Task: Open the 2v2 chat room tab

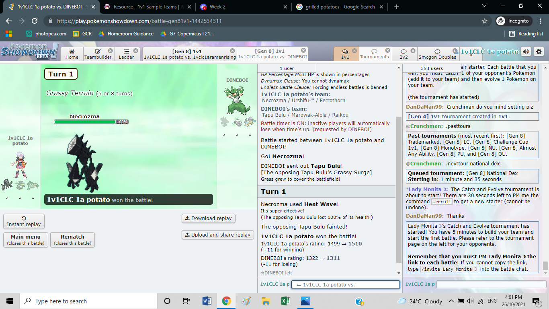Action: tap(404, 54)
